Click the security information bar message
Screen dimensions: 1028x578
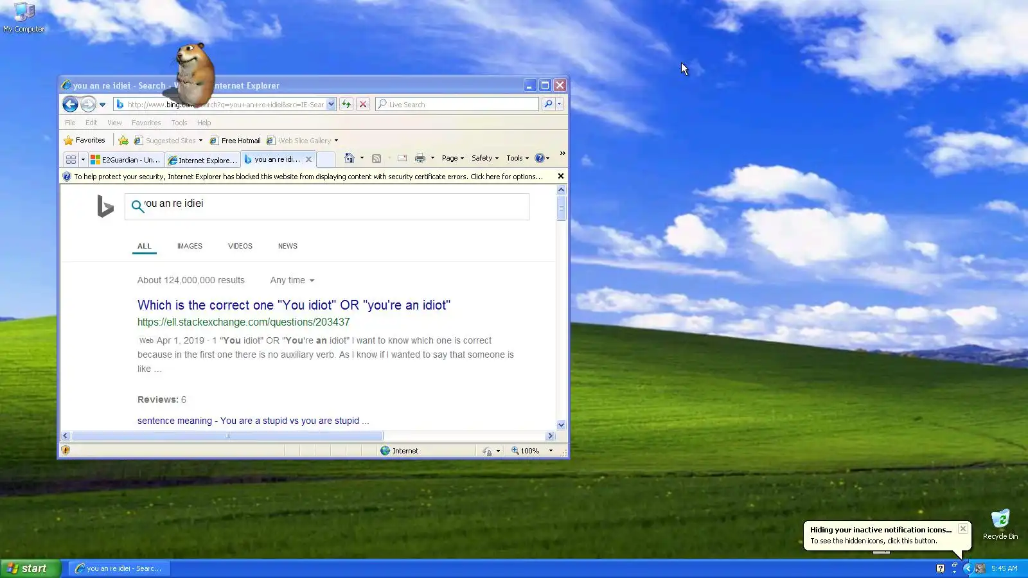[x=308, y=177]
